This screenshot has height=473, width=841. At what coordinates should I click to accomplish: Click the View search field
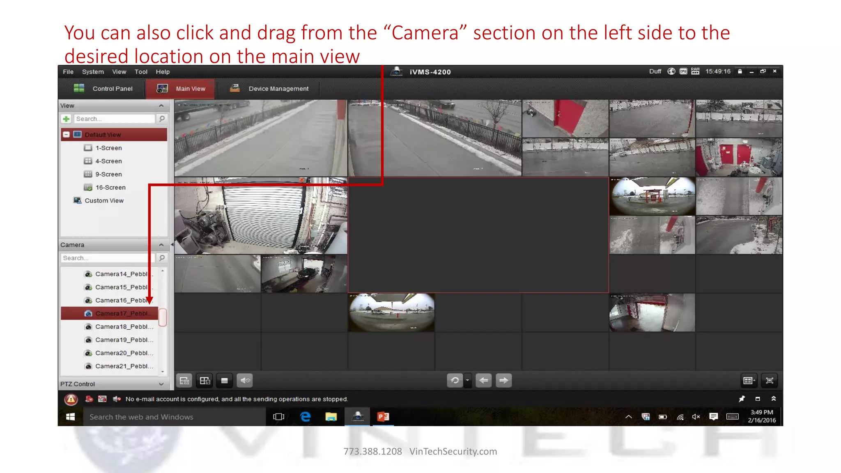[114, 119]
